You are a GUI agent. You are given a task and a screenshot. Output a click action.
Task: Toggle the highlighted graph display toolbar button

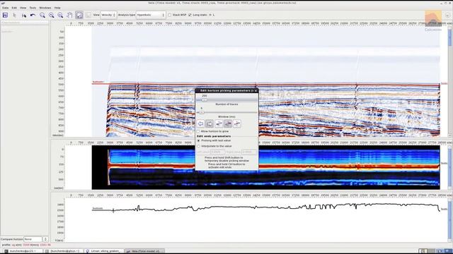(x=79, y=15)
